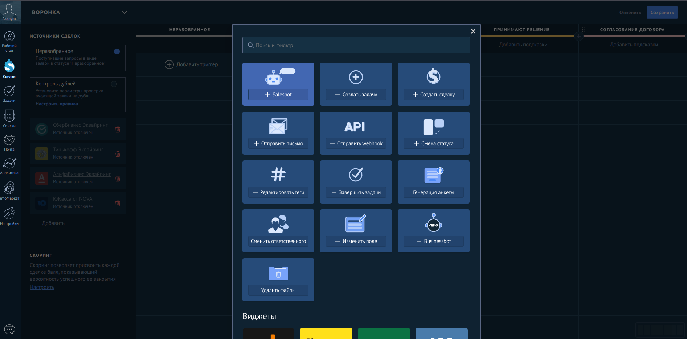Screen dimensions: 687x339
Task: Open the chat bubble icon at bottom left
Action: pos(9,329)
